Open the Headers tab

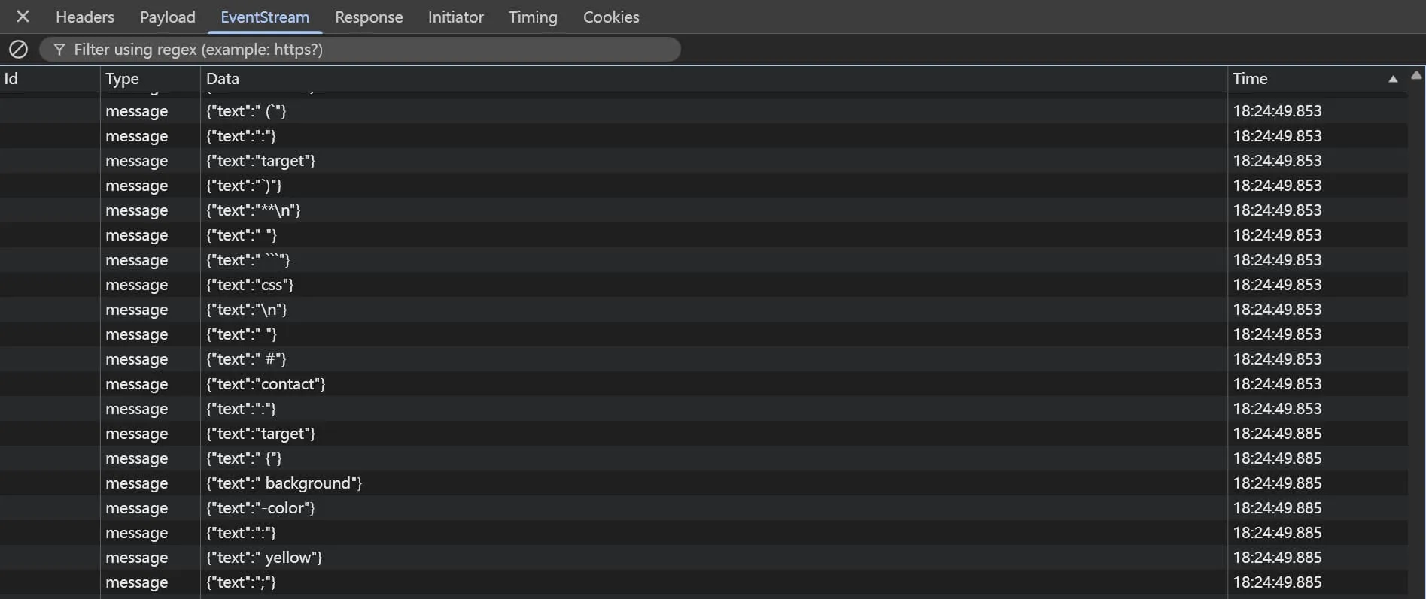pyautogui.click(x=85, y=17)
